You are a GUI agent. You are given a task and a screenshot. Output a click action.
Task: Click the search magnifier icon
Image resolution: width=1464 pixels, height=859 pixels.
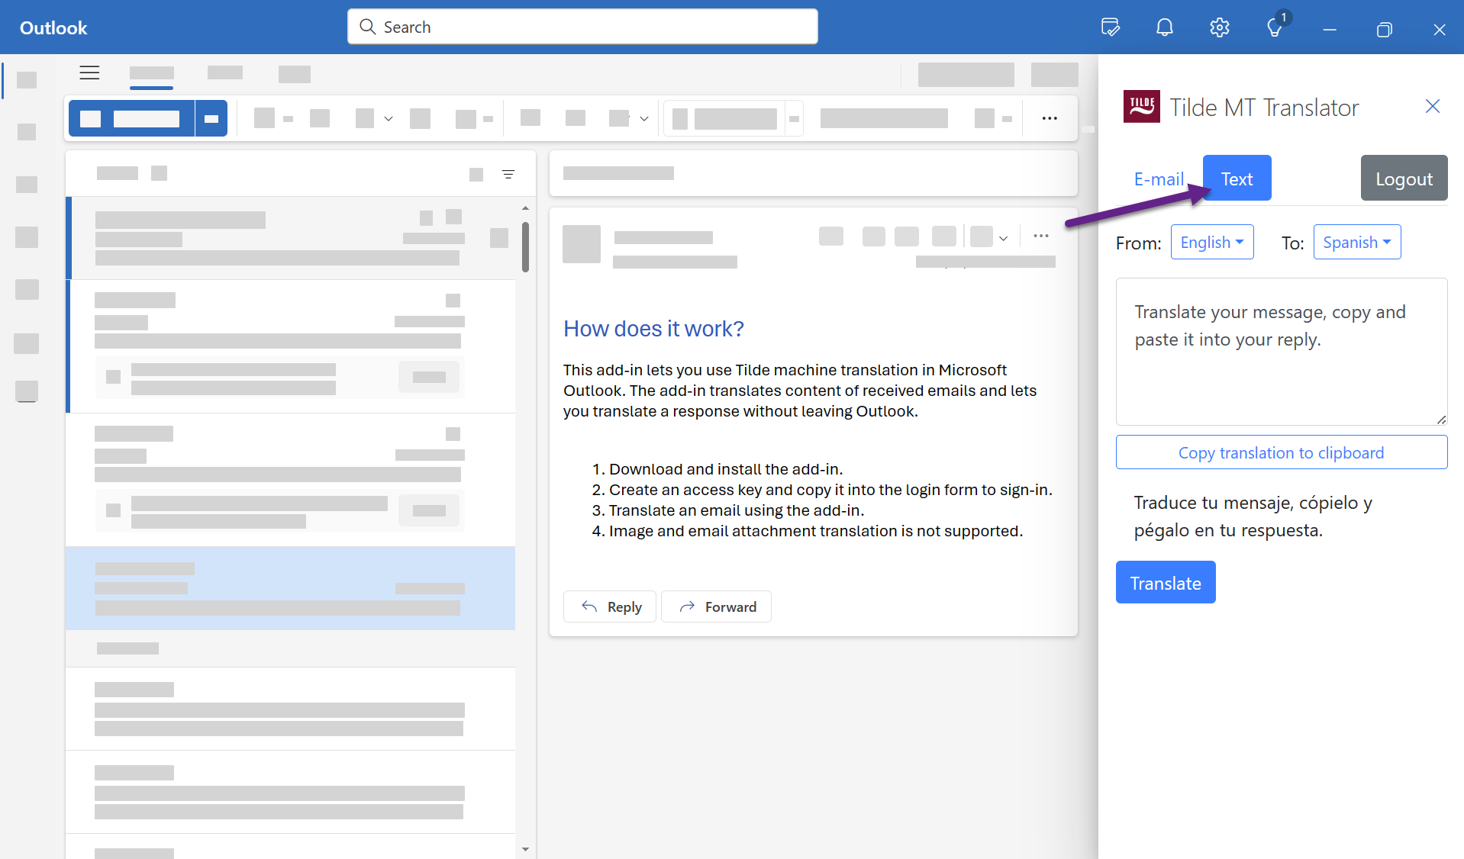coord(367,27)
